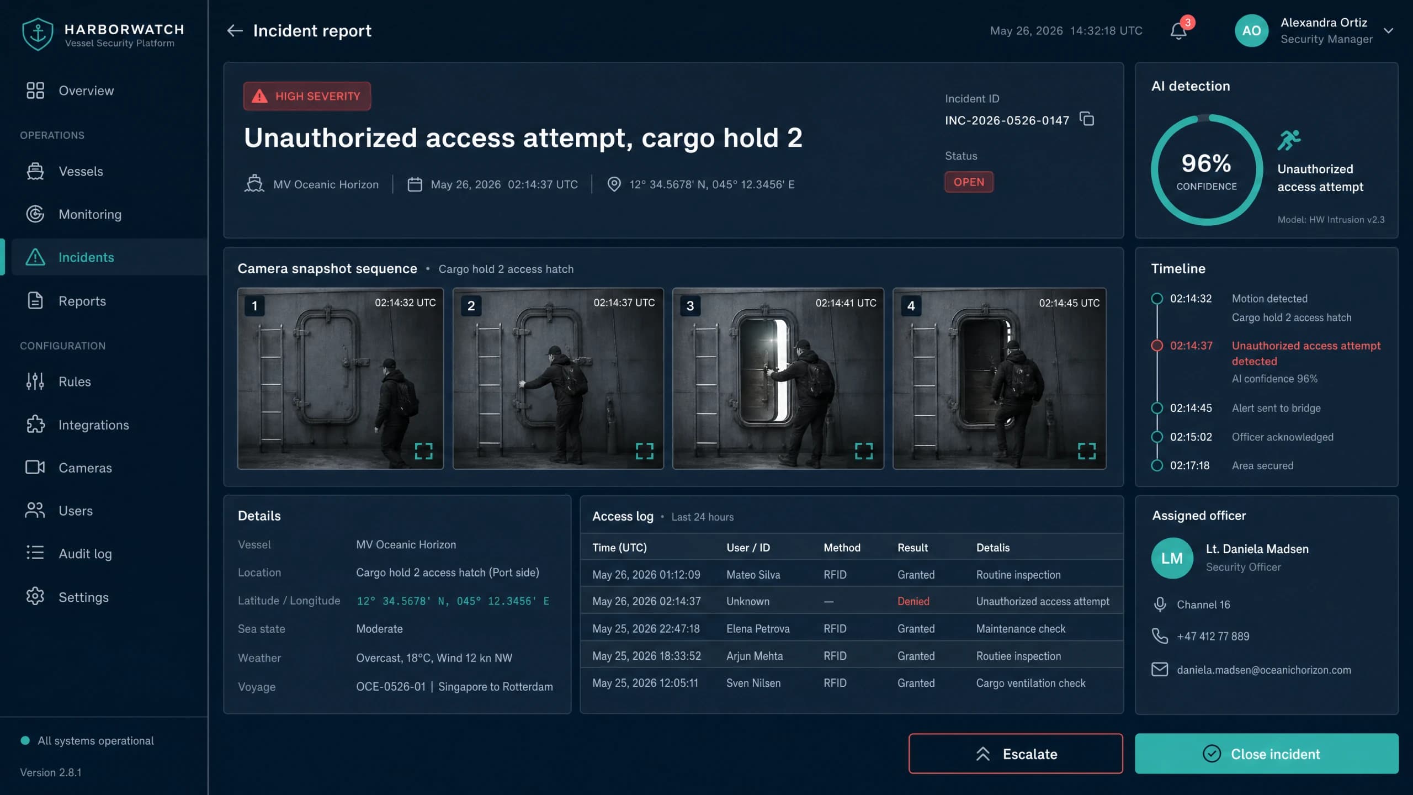Open Rules configuration
Screen dimensions: 1413x795
coord(109,381)
